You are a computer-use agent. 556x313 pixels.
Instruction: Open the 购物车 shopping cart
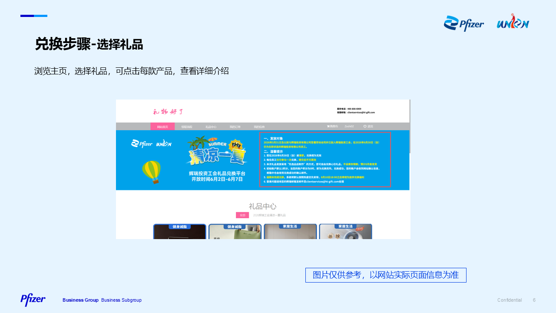(x=332, y=126)
